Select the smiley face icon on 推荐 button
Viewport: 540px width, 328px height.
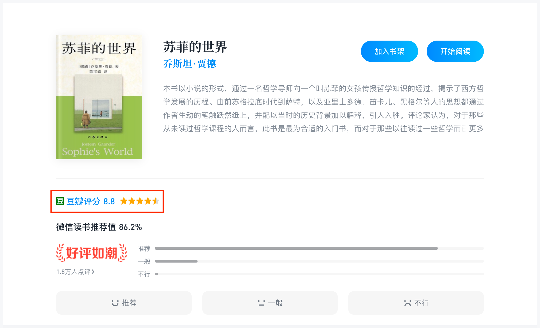click(115, 303)
